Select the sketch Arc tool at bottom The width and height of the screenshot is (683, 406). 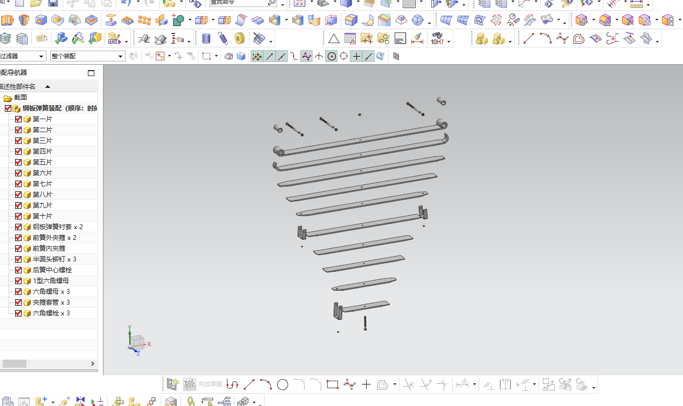[x=266, y=384]
